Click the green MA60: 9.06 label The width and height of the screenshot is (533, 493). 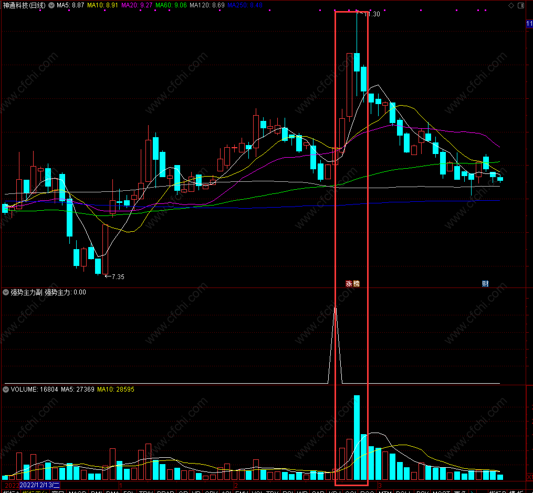pos(171,5)
